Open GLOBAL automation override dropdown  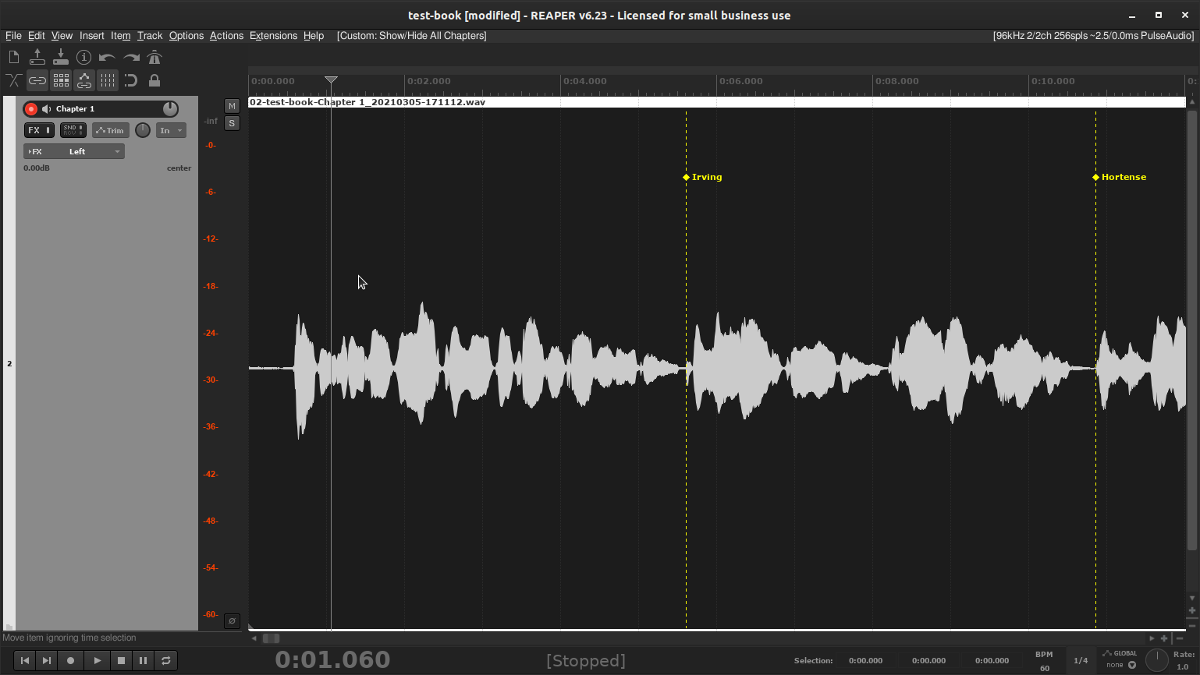(x=1120, y=659)
